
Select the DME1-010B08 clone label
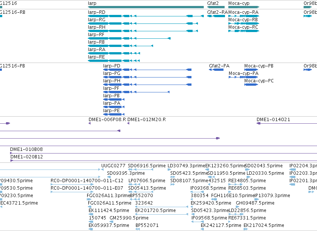point(26,149)
